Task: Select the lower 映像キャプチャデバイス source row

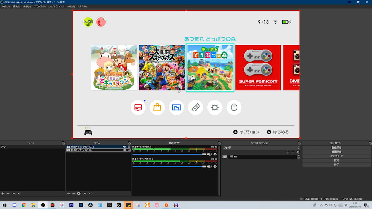Action: click(98, 150)
